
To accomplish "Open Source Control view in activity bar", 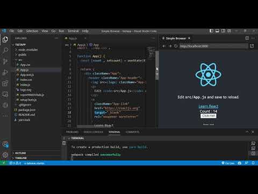I will (5, 61).
